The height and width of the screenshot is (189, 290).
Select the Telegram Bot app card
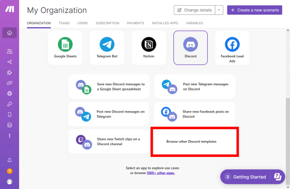107,48
